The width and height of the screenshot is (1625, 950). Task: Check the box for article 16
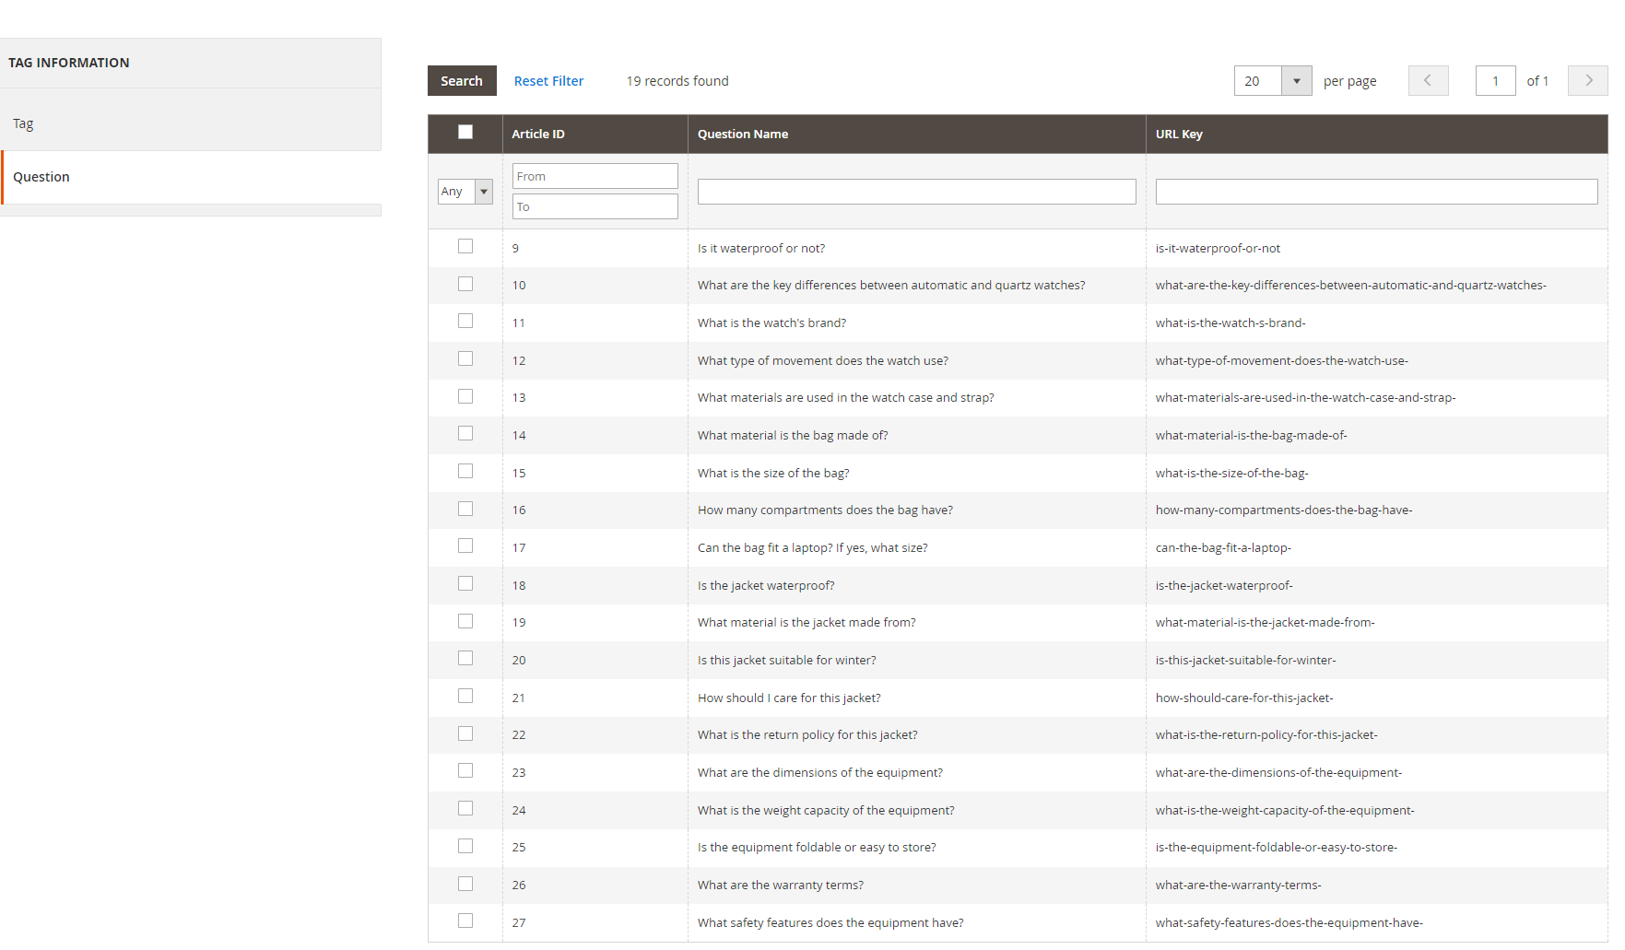pos(465,509)
